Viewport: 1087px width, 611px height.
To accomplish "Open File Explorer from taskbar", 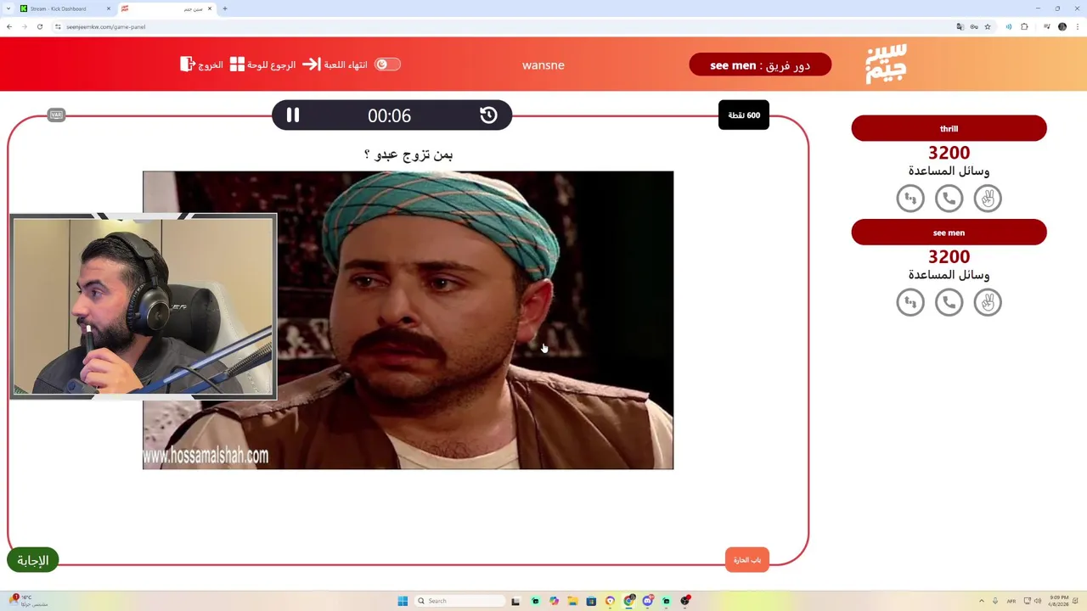I will 572,601.
